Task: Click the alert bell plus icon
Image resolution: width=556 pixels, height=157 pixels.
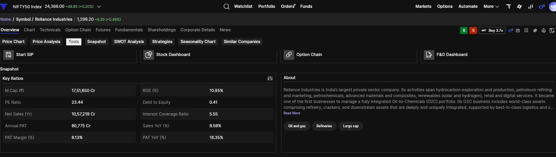Action: point(543,30)
